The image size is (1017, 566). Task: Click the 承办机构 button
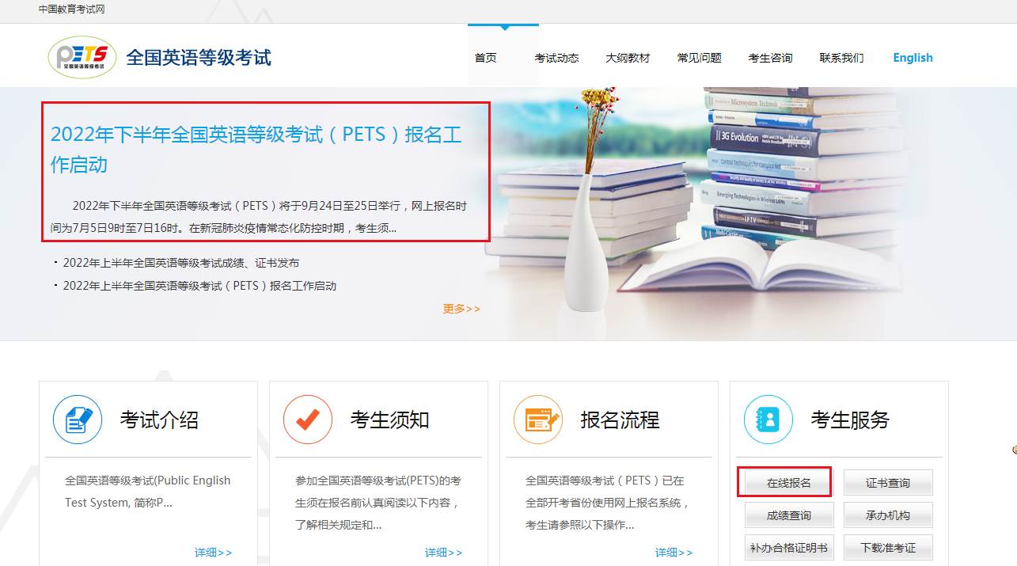tap(888, 515)
